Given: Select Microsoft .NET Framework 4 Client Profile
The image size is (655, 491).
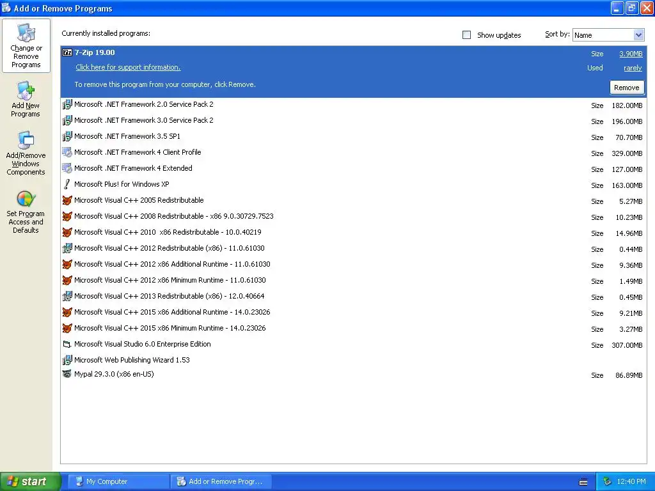Looking at the screenshot, I should pyautogui.click(x=353, y=153).
